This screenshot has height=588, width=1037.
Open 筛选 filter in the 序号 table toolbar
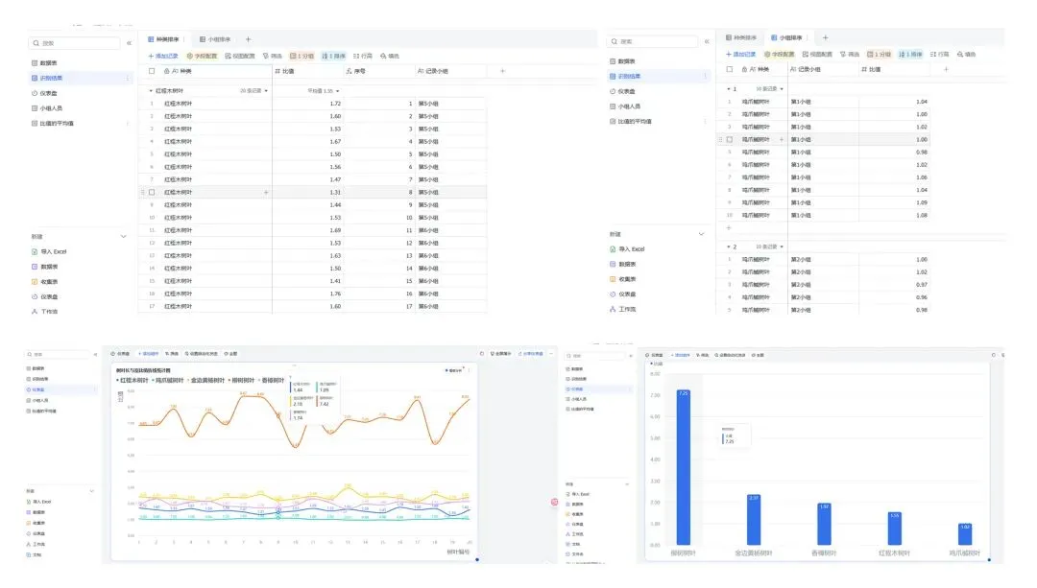tap(273, 57)
